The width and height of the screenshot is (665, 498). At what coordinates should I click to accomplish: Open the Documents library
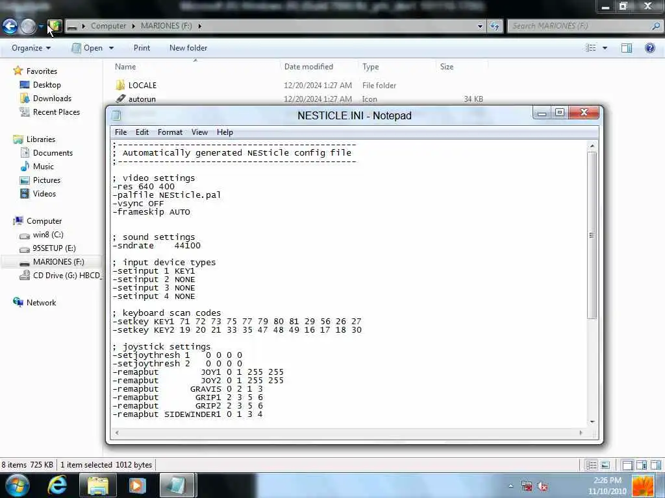53,152
